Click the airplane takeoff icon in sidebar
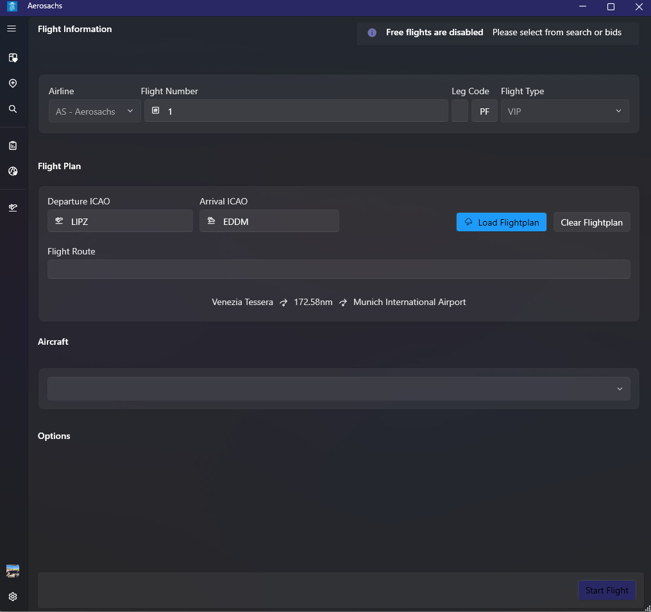Screen dimensions: 651x612 pos(12,208)
